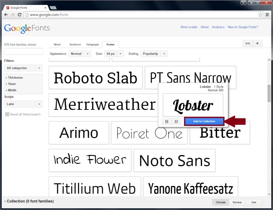The image size is (273, 210).
Task: Close the Google Fonts browser tab
Action: tap(45, 8)
